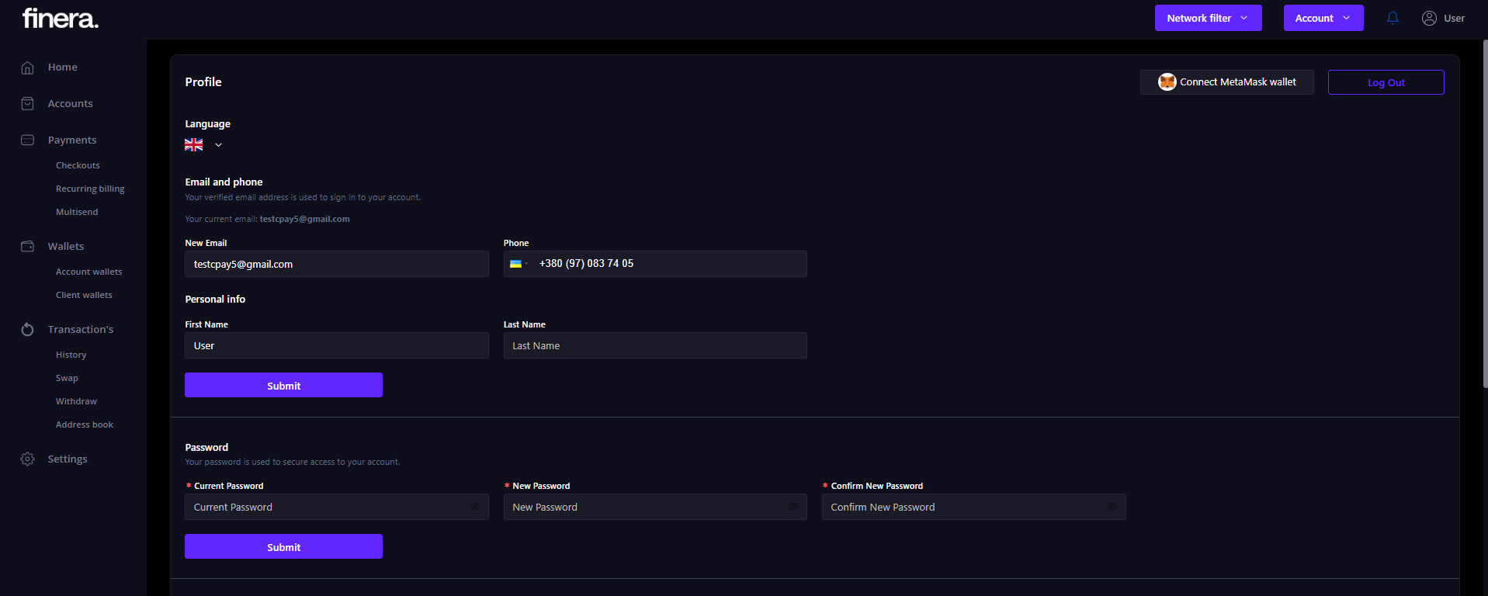Image resolution: width=1488 pixels, height=596 pixels.
Task: Click the Transaction's clock icon
Action: [28, 330]
